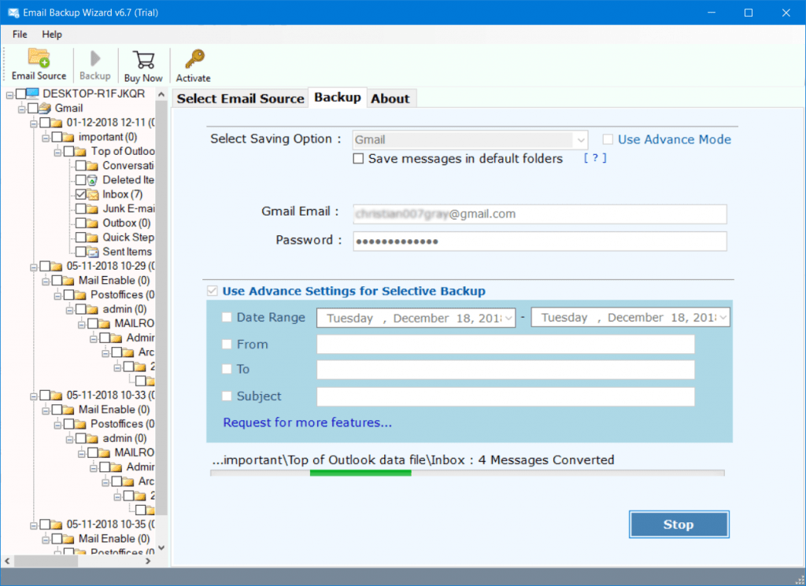Open the Help menu
Image resolution: width=806 pixels, height=586 pixels.
coord(52,34)
